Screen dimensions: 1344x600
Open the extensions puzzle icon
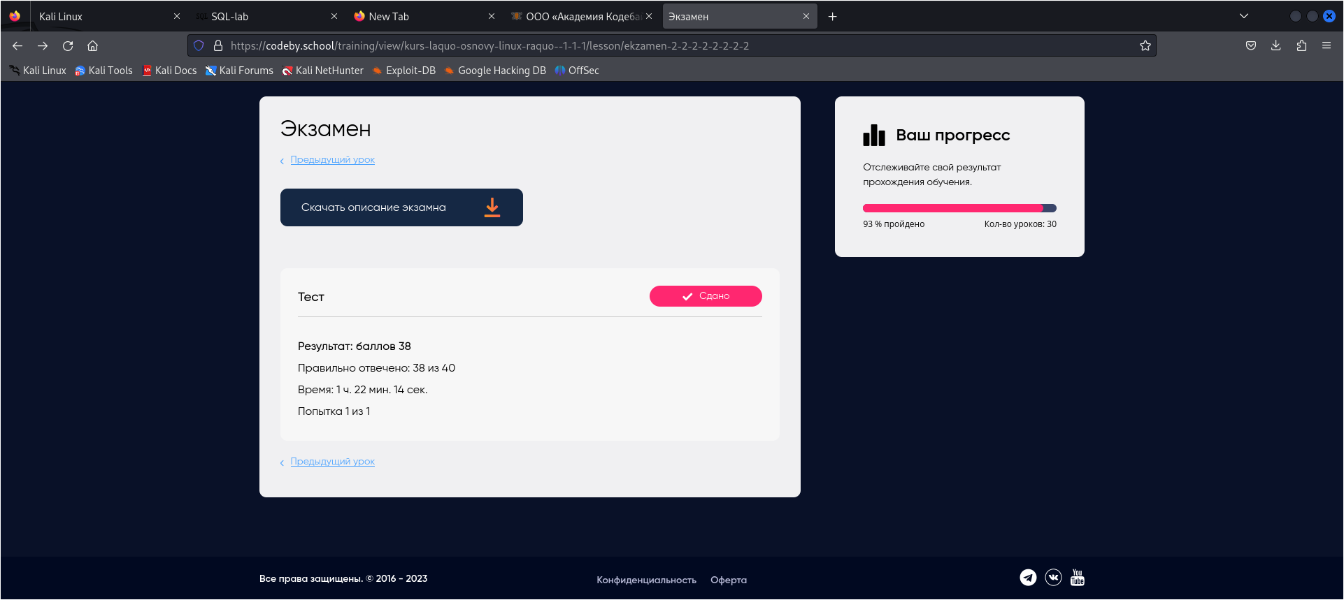point(1301,46)
